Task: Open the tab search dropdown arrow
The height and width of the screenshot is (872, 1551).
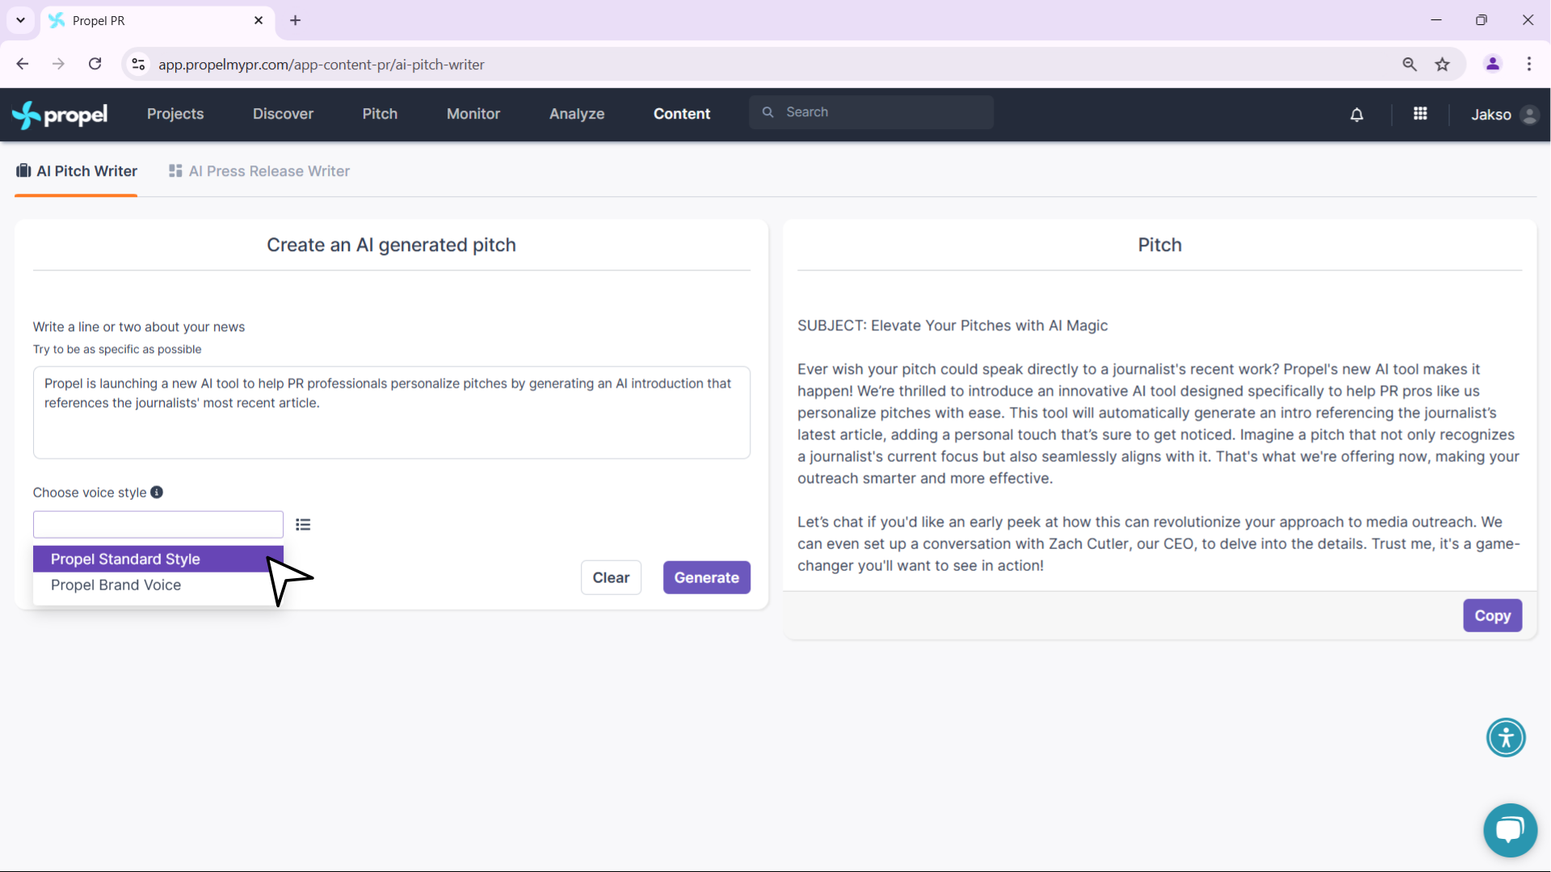Action: [x=20, y=20]
